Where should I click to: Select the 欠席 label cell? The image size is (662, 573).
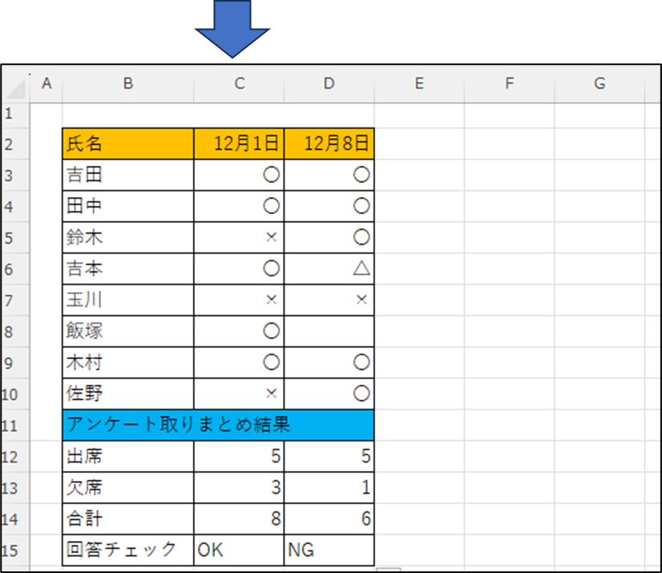[128, 487]
